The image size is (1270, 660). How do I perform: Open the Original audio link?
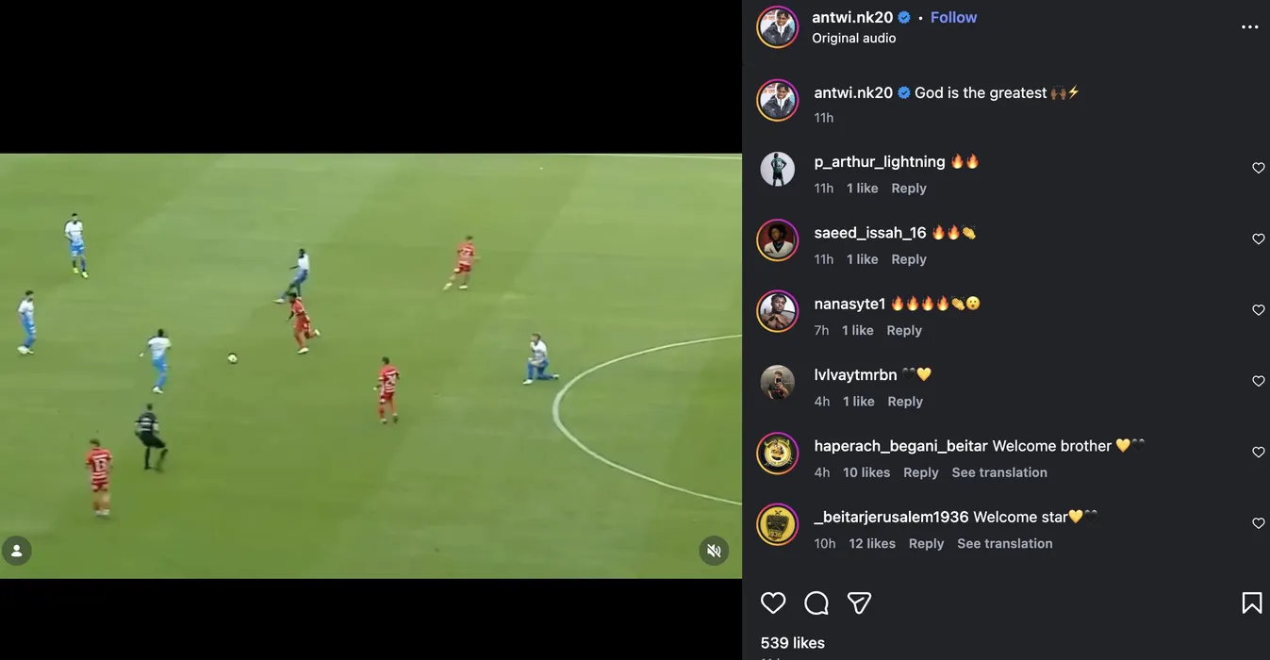(x=854, y=39)
